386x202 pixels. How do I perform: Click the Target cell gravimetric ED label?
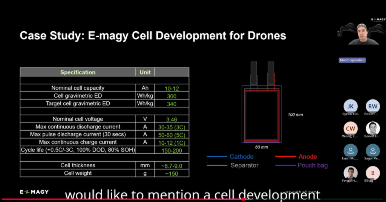click(x=78, y=103)
